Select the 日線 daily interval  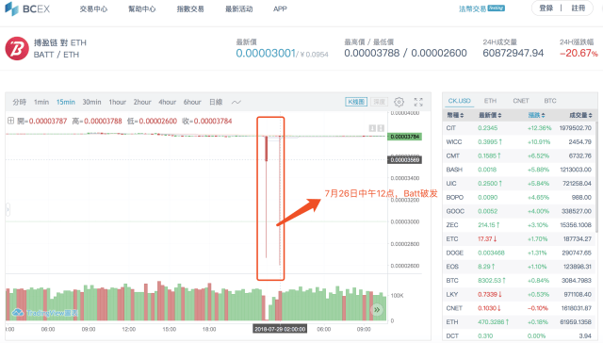pos(216,102)
